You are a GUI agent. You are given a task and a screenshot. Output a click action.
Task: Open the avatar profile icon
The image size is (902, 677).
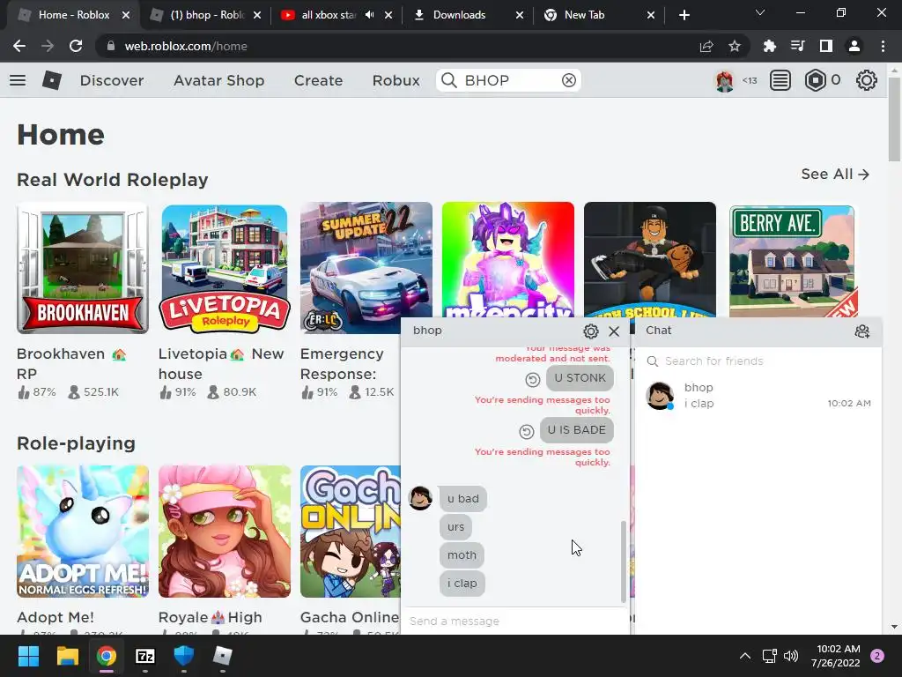click(724, 80)
